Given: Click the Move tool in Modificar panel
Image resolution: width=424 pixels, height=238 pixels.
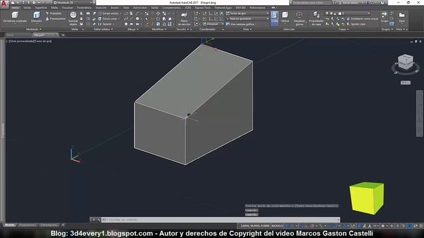Looking at the screenshot, I should [158, 13].
